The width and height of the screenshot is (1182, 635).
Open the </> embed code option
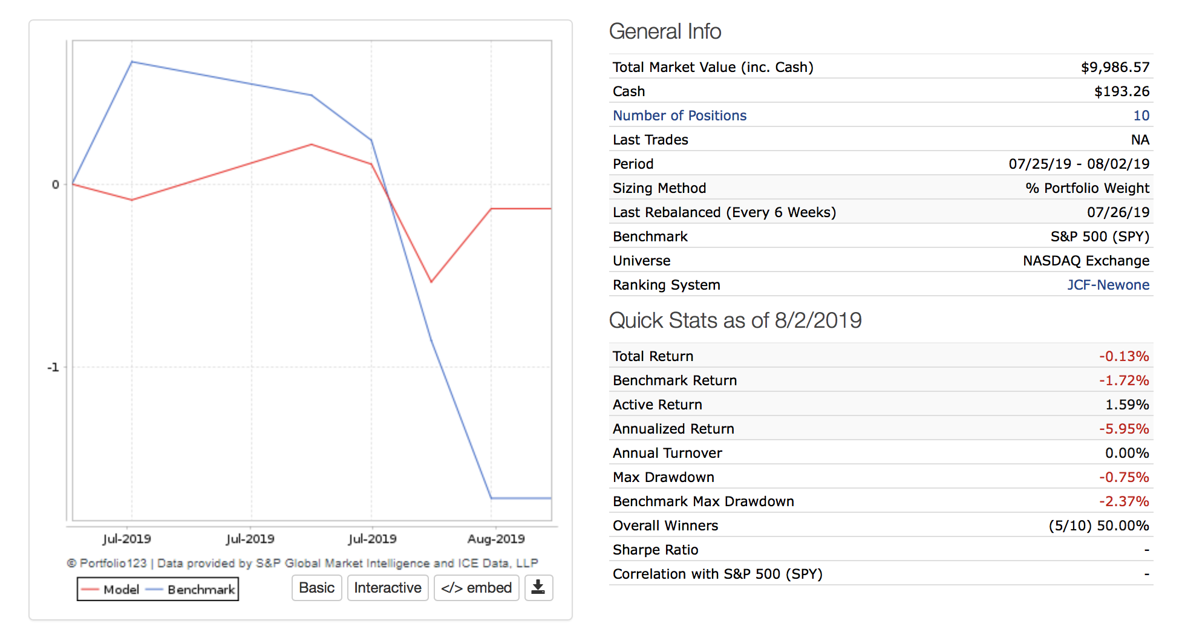pyautogui.click(x=476, y=588)
